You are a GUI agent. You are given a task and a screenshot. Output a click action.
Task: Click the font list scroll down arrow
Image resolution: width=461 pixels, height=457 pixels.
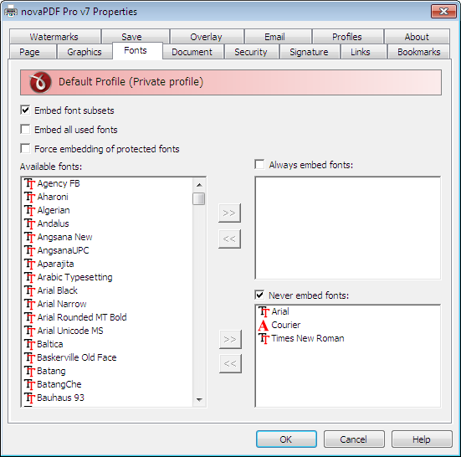click(x=199, y=399)
